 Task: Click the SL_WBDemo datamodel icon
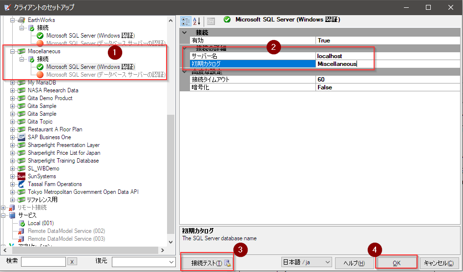tap(21, 168)
